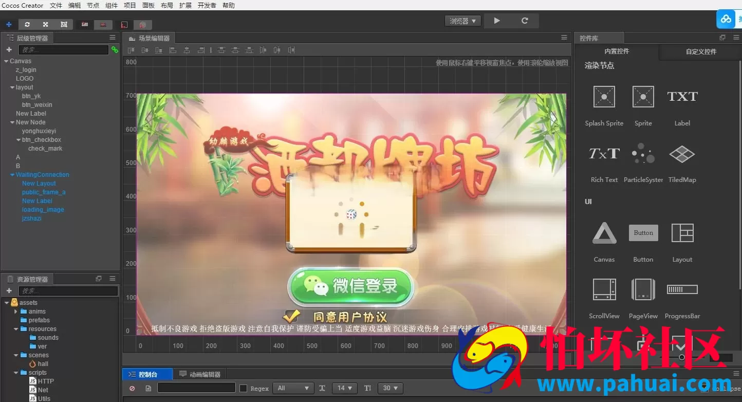Expand the anims folder

pyautogui.click(x=16, y=312)
